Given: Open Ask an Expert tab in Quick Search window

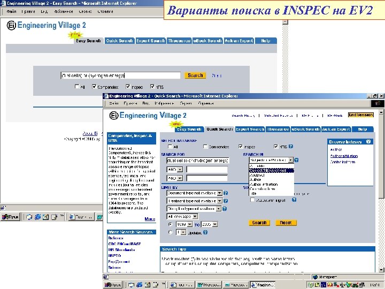Looking at the screenshot, I should (336, 130).
